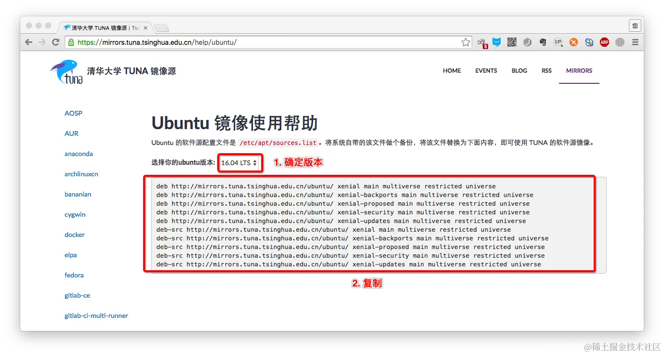Open the RSS nav item
This screenshot has width=664, height=355.
tap(546, 71)
